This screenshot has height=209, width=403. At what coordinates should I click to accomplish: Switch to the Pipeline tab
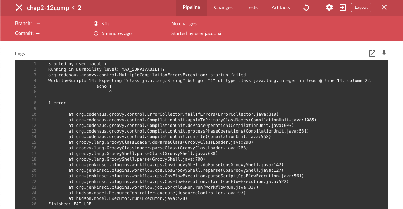coord(191,7)
